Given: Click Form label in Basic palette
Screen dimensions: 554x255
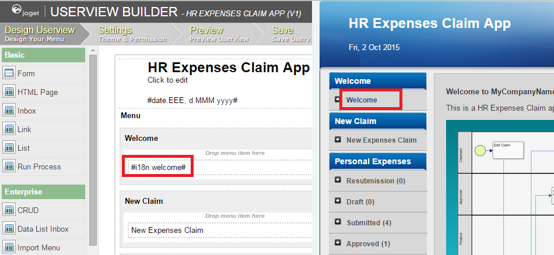Looking at the screenshot, I should pos(26,74).
